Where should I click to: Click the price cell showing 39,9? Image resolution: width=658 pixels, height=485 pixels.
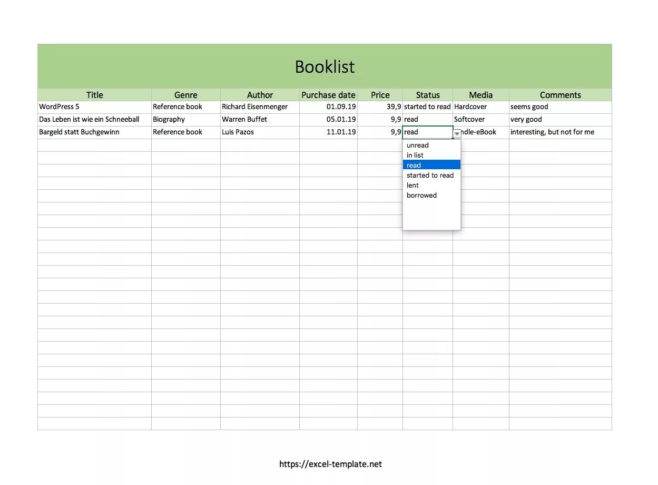[380, 107]
